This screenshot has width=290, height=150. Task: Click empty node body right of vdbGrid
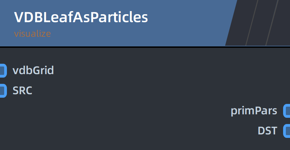pos(166,70)
